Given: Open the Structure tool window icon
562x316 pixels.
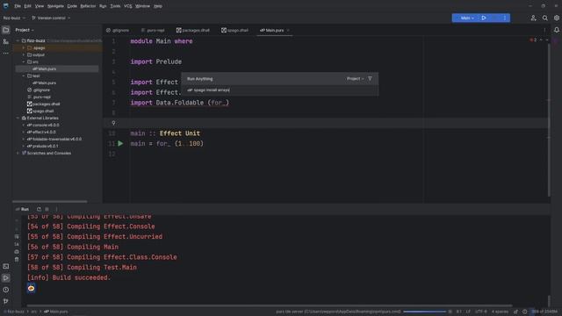Looking at the screenshot, I should click(x=6, y=42).
